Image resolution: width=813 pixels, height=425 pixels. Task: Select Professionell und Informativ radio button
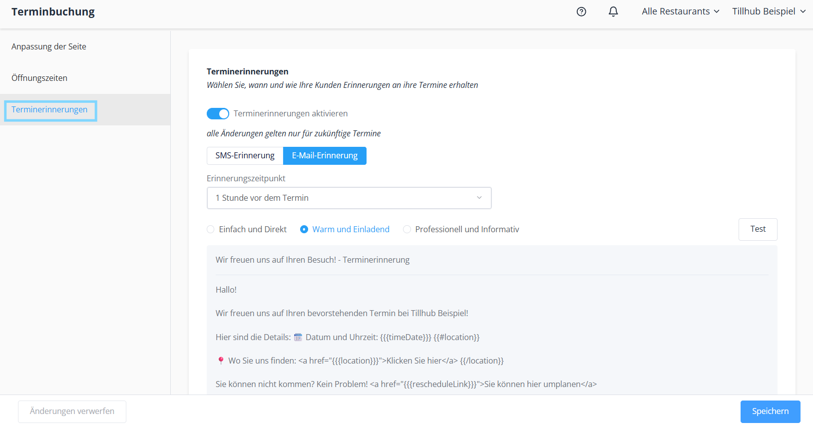coord(407,229)
